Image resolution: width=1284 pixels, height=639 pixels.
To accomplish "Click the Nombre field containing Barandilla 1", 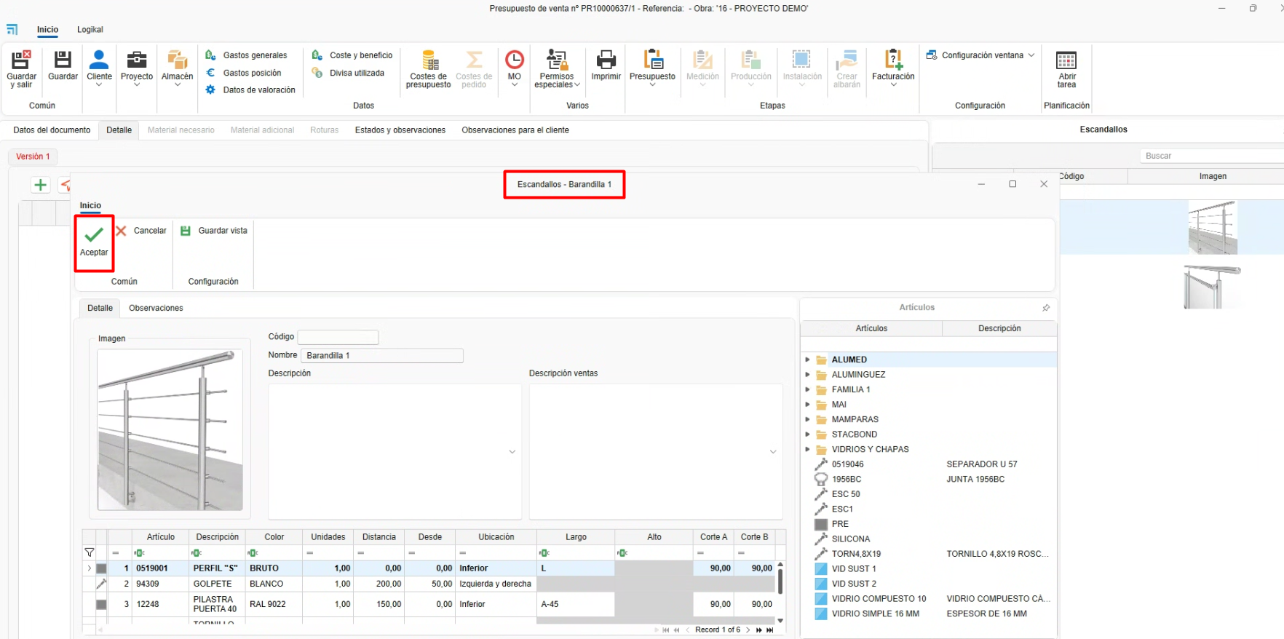I will point(381,356).
